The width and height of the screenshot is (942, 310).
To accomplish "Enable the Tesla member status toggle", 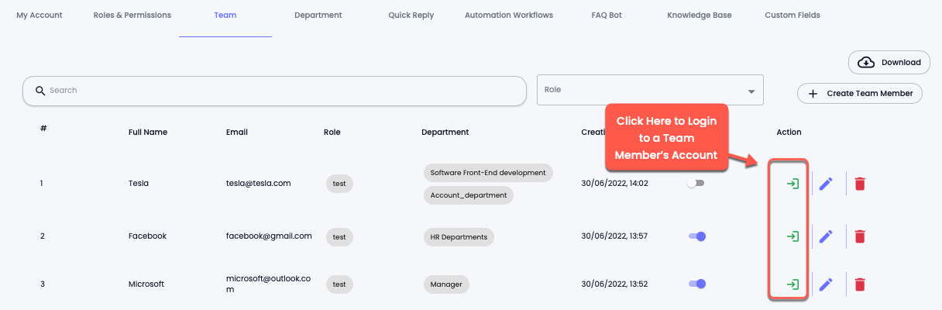I will click(696, 184).
